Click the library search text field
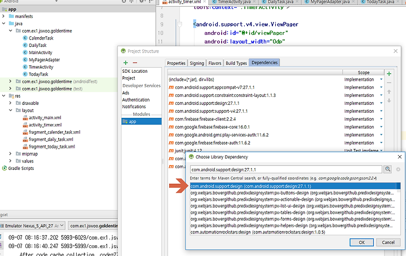 click(286, 170)
